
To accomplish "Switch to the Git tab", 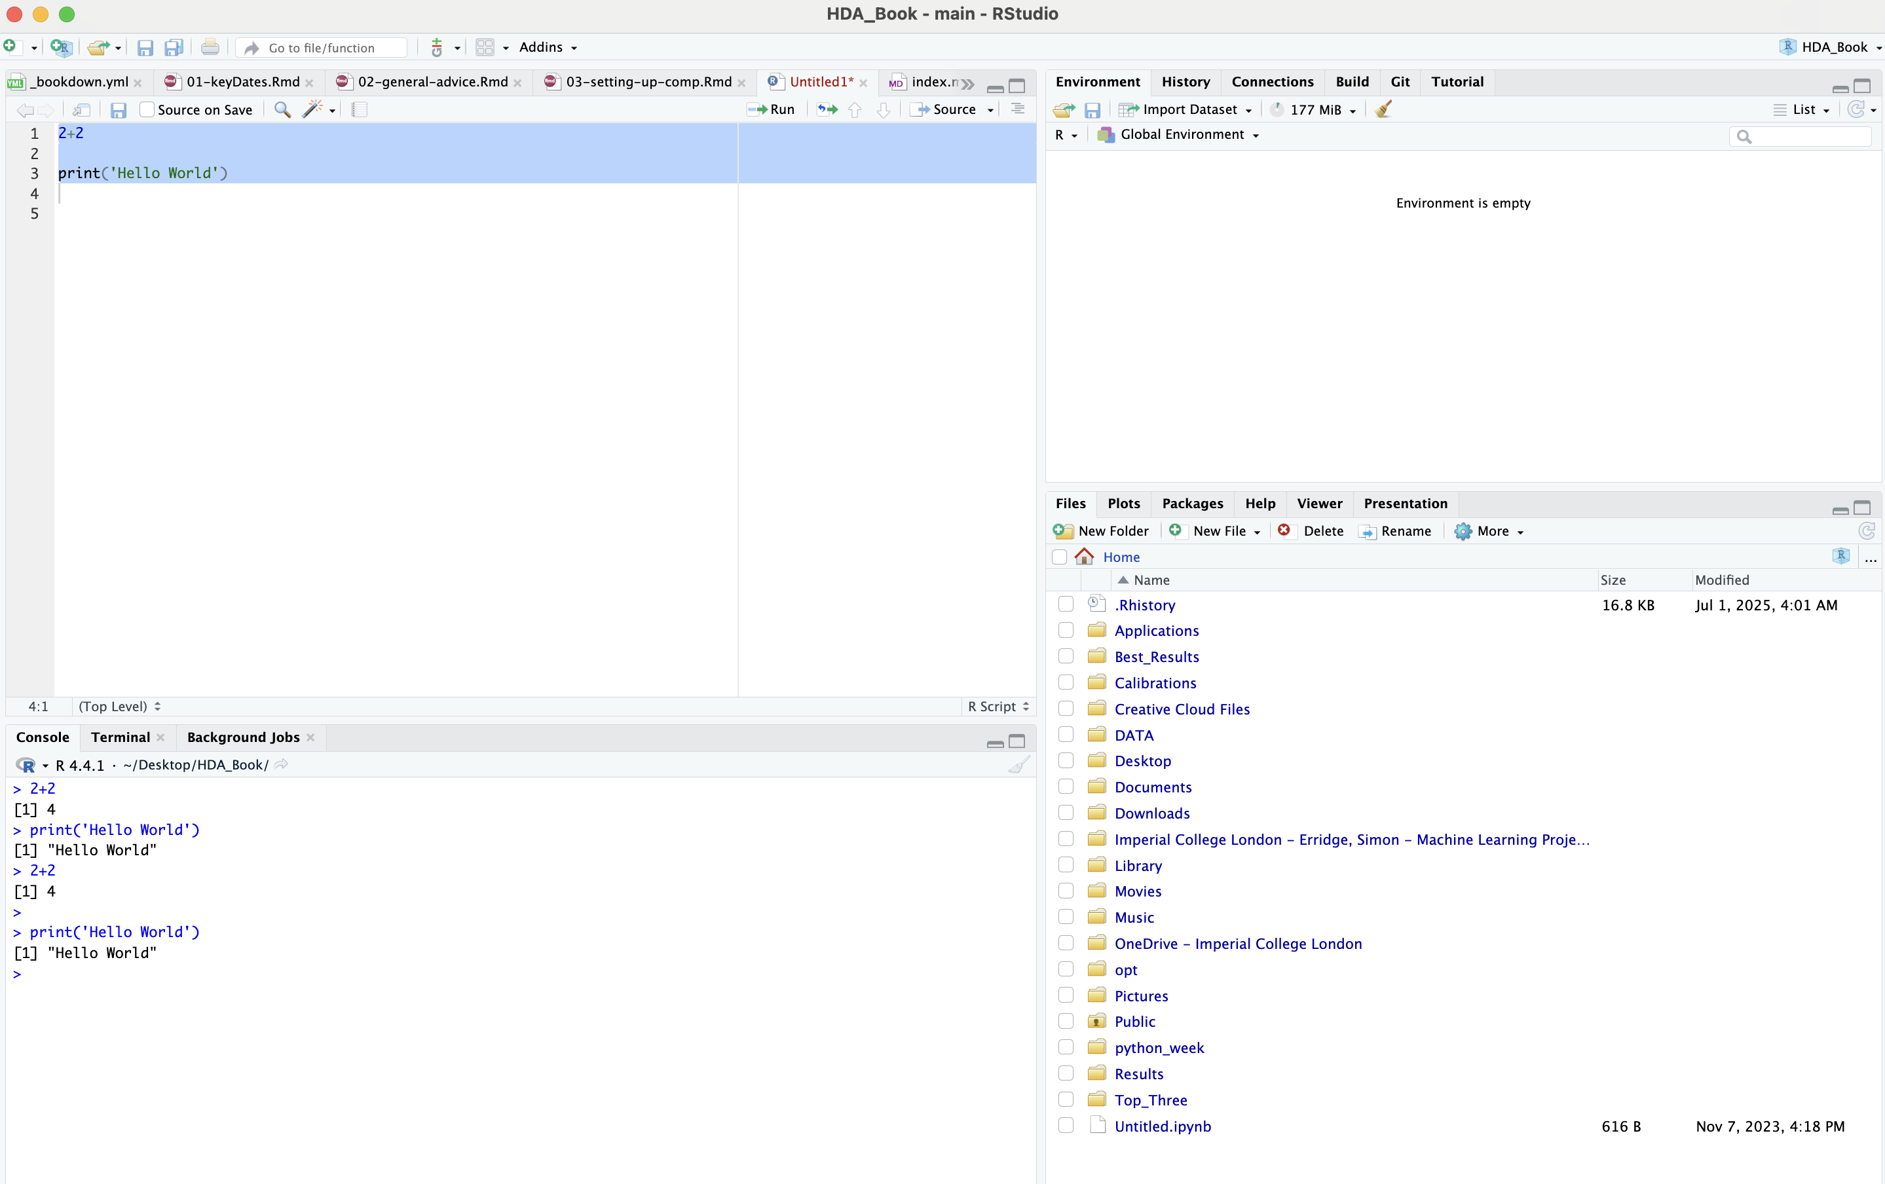I will 1400,81.
